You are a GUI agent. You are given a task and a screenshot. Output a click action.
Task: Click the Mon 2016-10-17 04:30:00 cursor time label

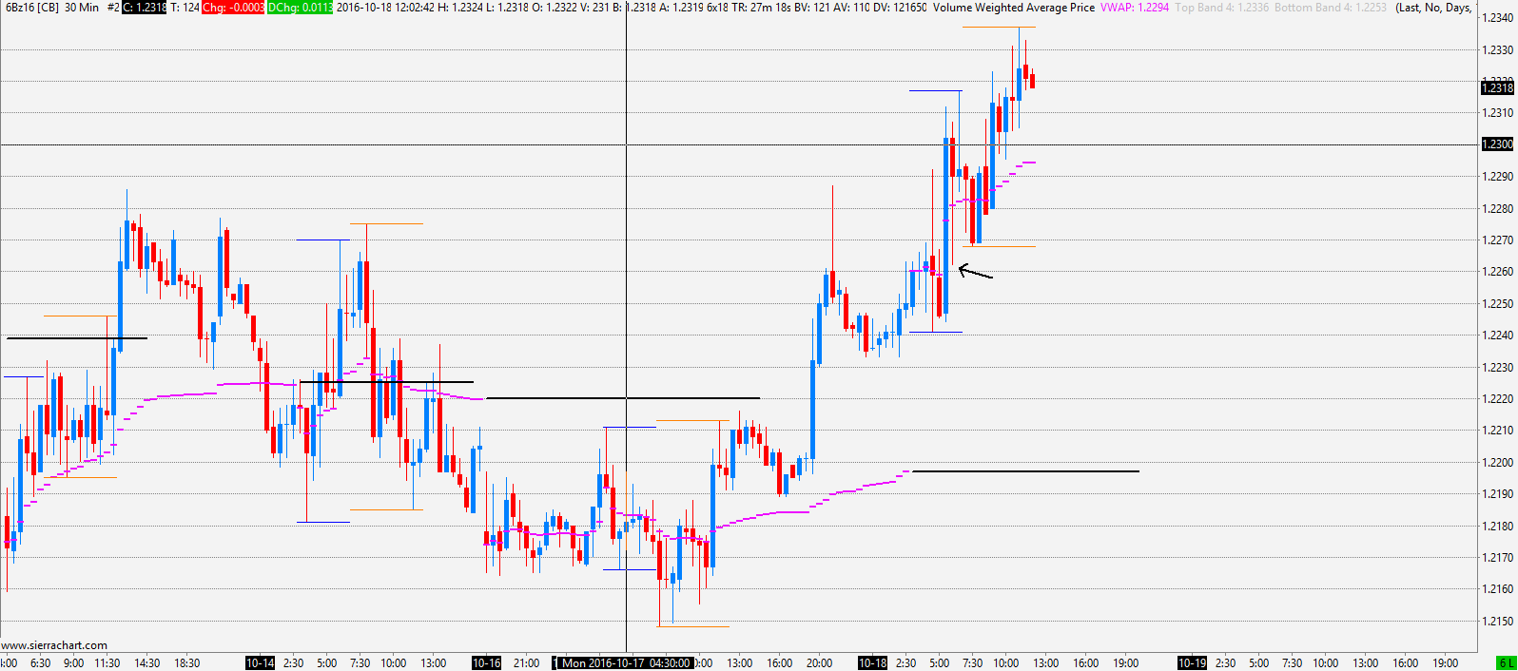[625, 662]
